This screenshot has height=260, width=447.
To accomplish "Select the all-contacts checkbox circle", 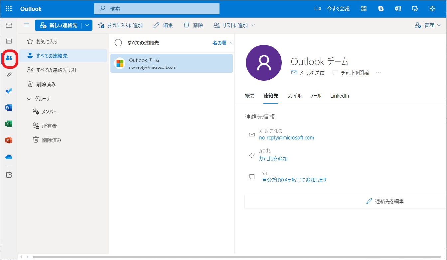I will tap(118, 43).
